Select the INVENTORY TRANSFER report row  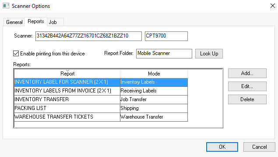tap(101, 99)
